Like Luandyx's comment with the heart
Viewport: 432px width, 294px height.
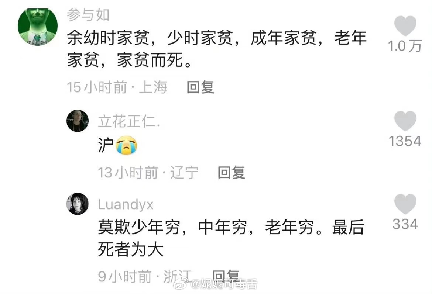[405, 204]
